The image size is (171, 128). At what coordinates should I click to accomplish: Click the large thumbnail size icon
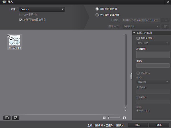click(124, 118)
